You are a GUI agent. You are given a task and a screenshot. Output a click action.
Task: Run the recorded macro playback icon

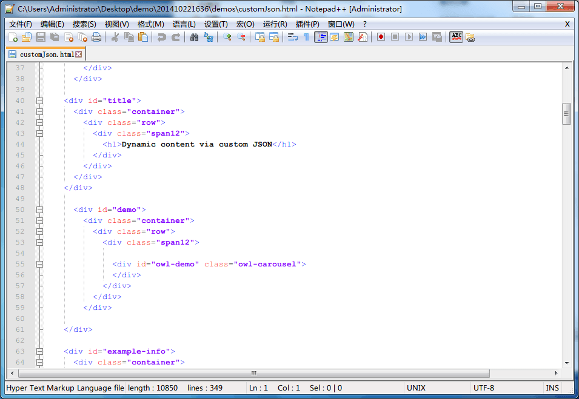coord(410,37)
